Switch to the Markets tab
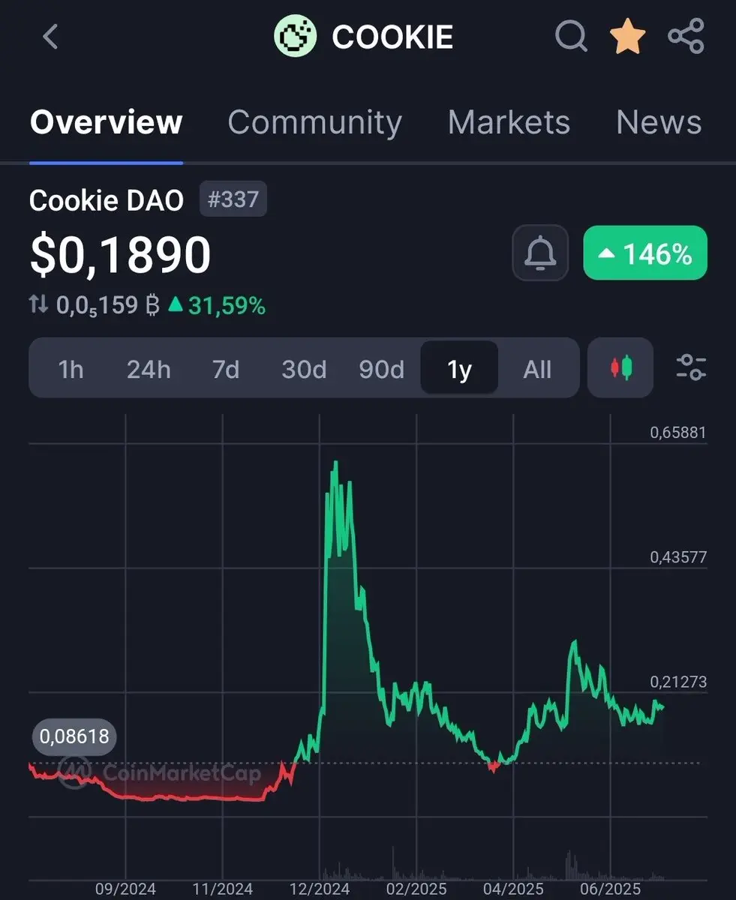Viewport: 736px width, 900px height. point(509,122)
